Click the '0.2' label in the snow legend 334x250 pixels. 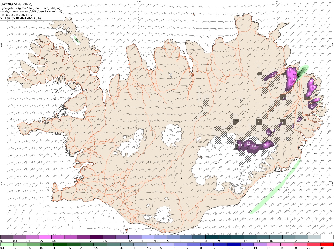tap(2, 241)
